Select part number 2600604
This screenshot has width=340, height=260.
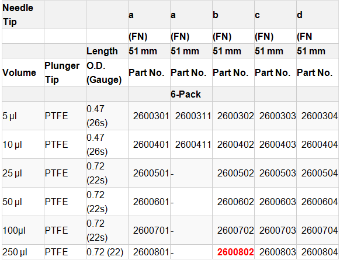320,202
